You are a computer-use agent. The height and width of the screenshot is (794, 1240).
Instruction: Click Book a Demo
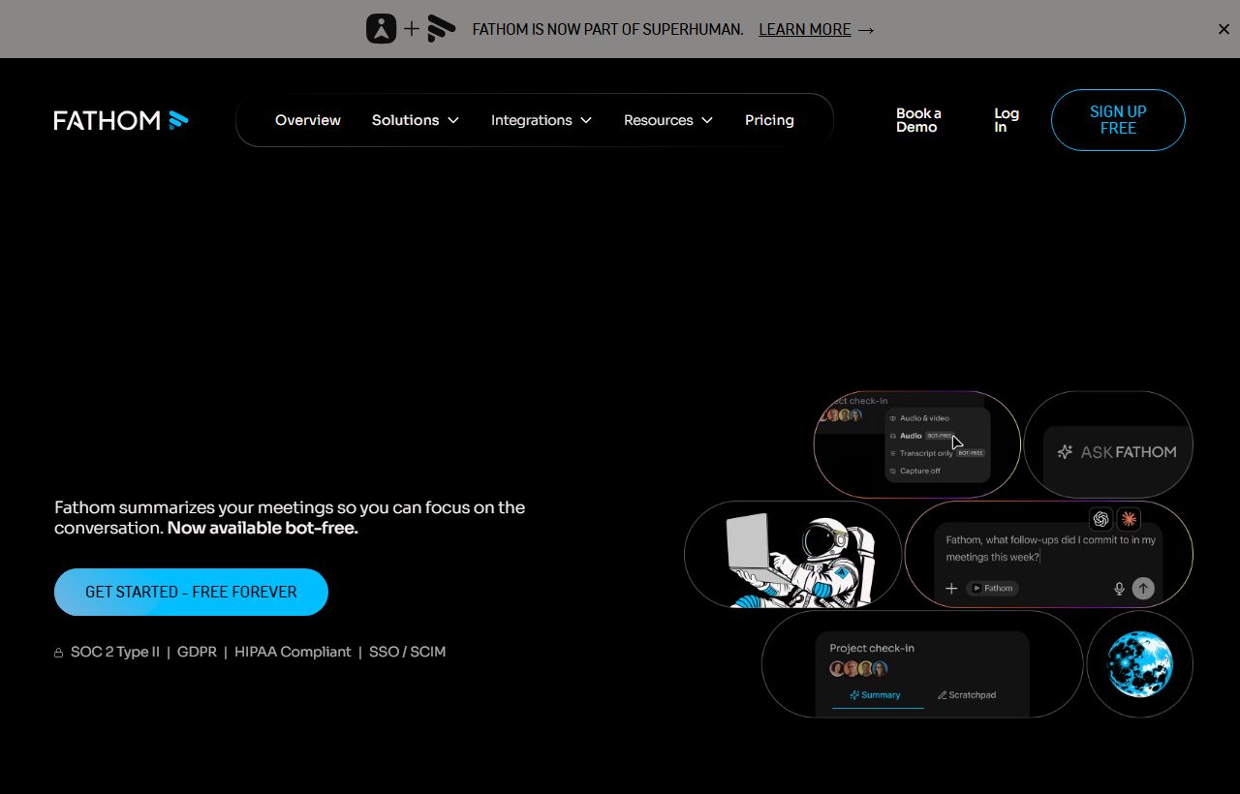pyautogui.click(x=918, y=120)
